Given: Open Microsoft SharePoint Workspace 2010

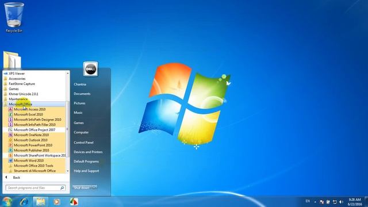Looking at the screenshot, I should click(34, 156).
